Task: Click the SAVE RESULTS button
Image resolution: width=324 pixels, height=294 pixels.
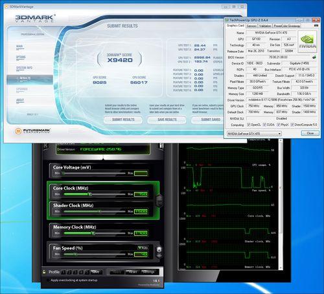Action: point(167,120)
